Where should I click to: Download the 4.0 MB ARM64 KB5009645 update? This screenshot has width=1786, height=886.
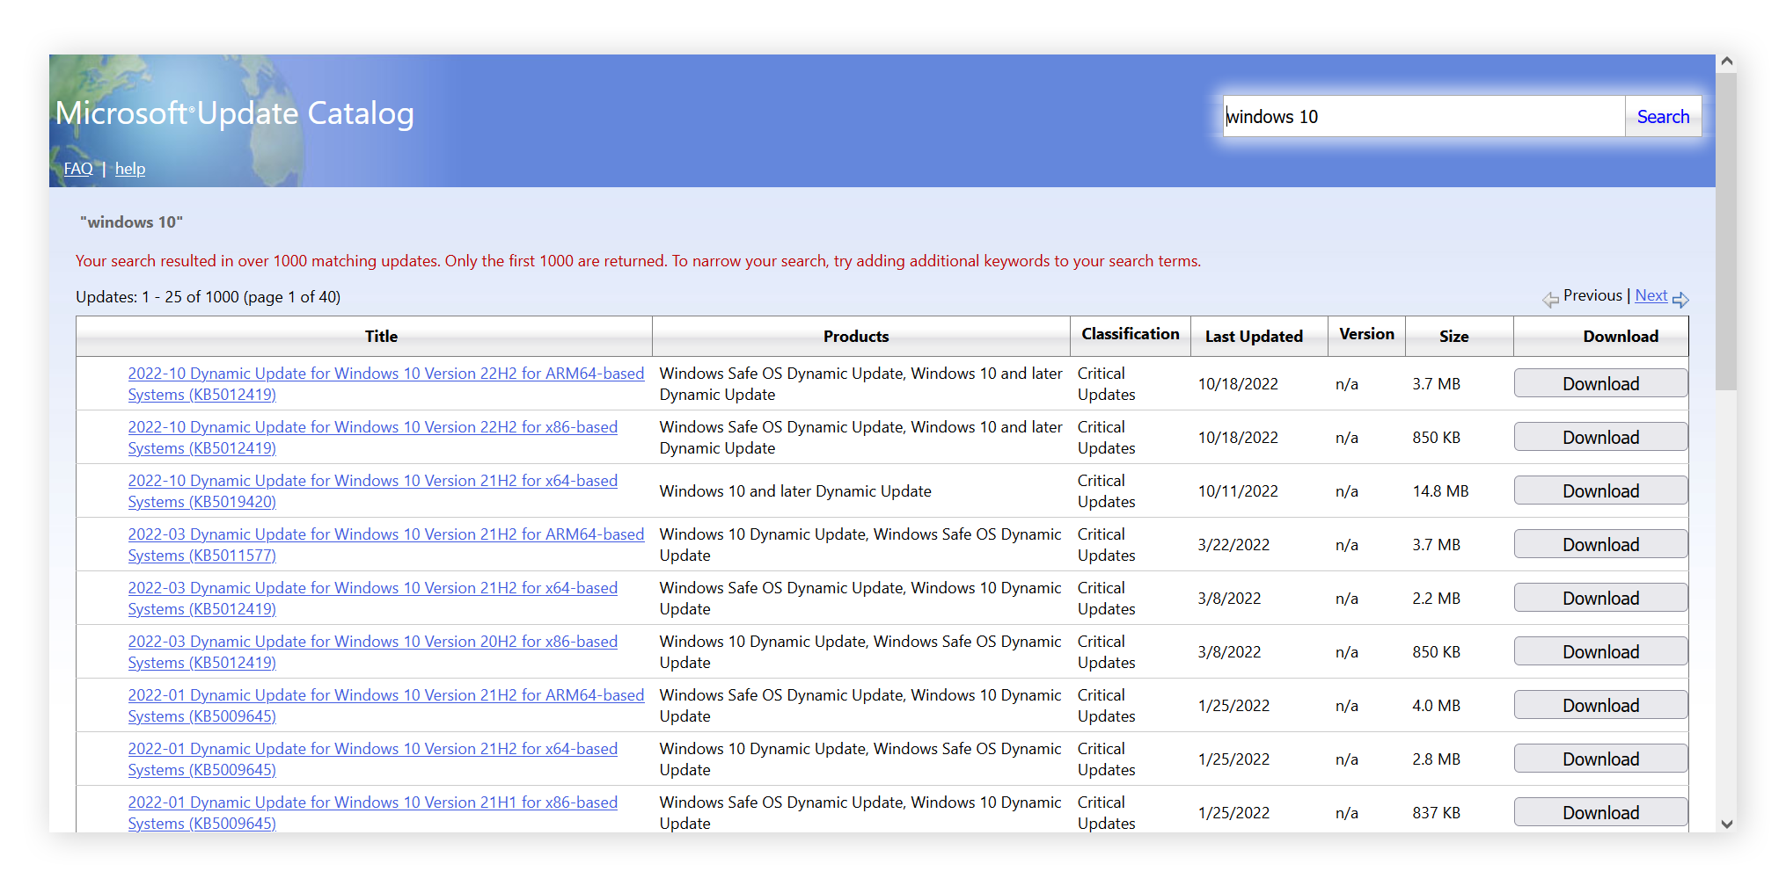pyautogui.click(x=1599, y=706)
